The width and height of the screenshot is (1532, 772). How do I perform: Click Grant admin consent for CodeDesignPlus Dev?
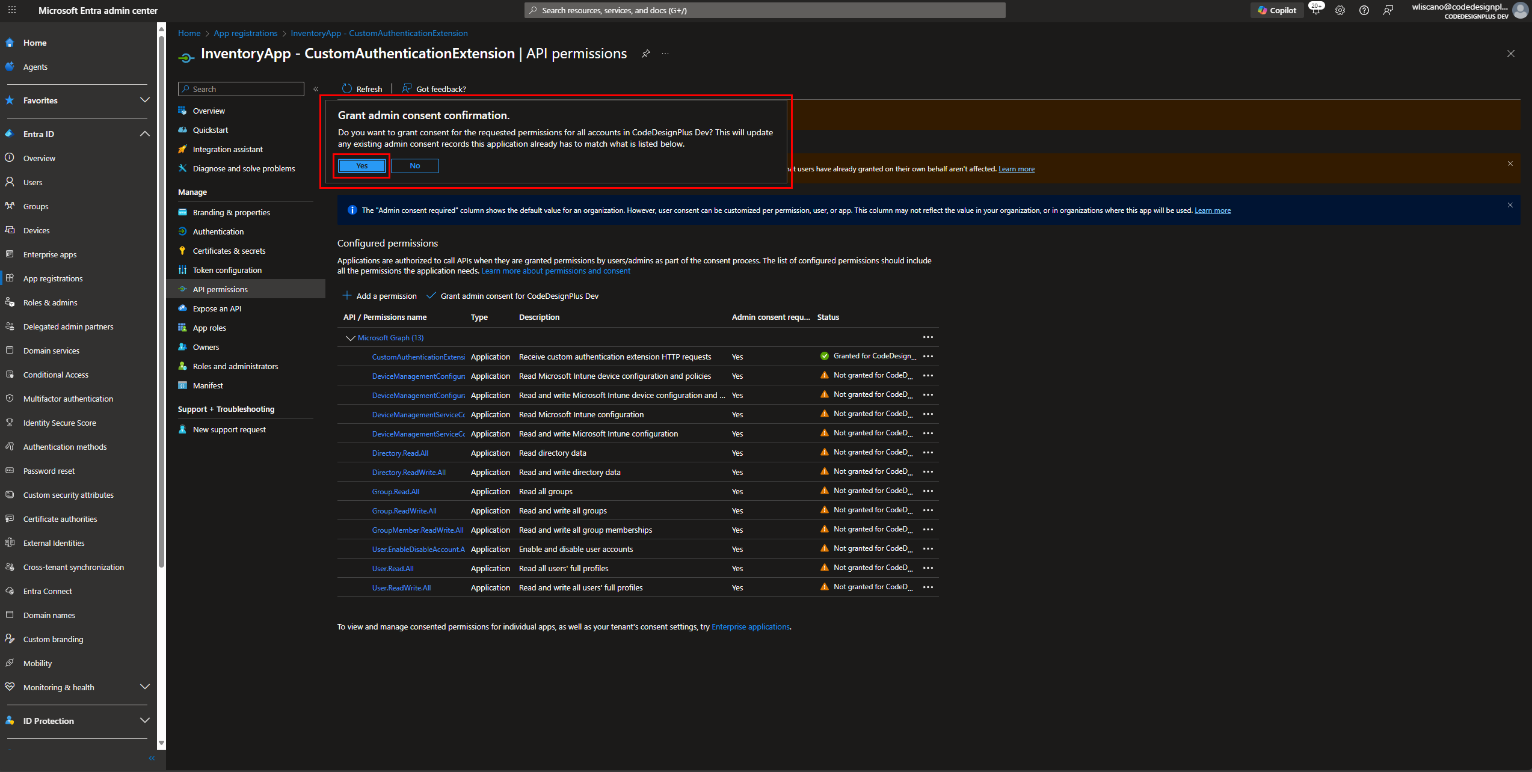pyautogui.click(x=512, y=296)
